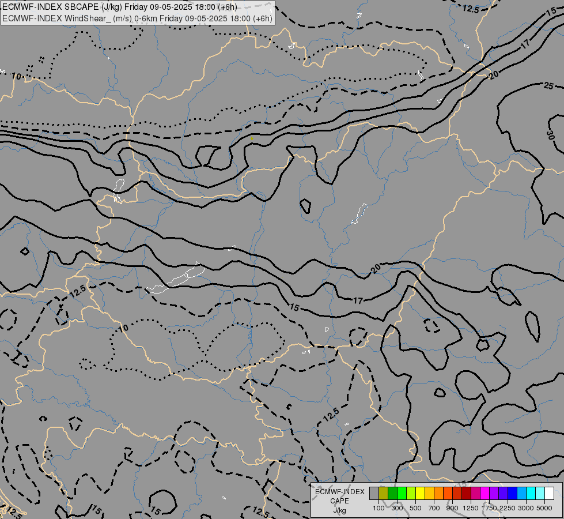Select the cyan swatch right of 3000 tick
Viewport: 564px width, 519px height.
coord(531,494)
